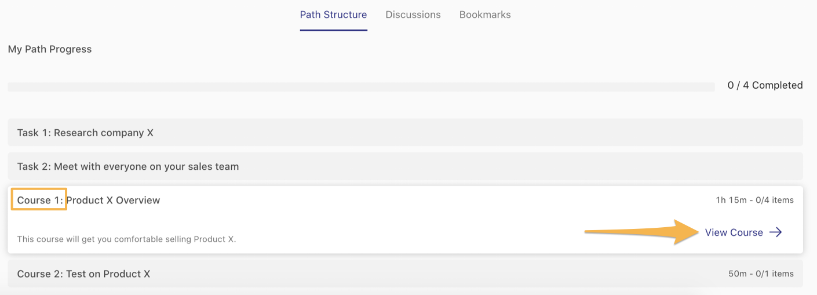Image resolution: width=817 pixels, height=295 pixels.
Task: Click Course 1 duration "1h 15m - 0/4 items"
Action: [754, 200]
